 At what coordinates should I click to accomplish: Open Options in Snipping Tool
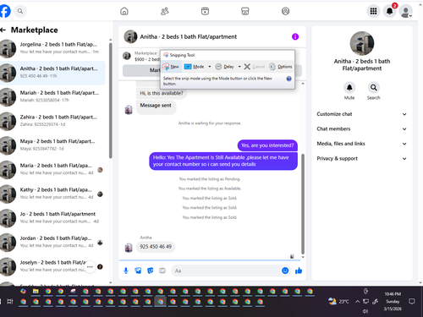click(281, 67)
